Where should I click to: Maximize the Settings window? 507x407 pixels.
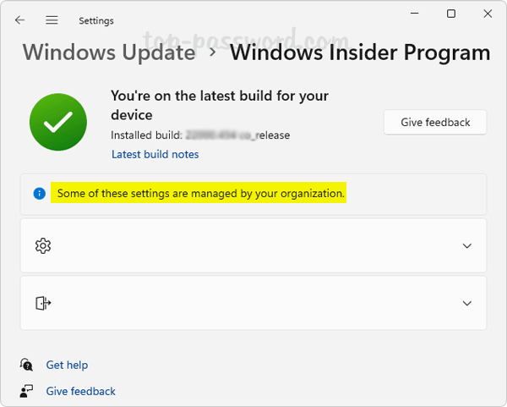click(x=451, y=14)
